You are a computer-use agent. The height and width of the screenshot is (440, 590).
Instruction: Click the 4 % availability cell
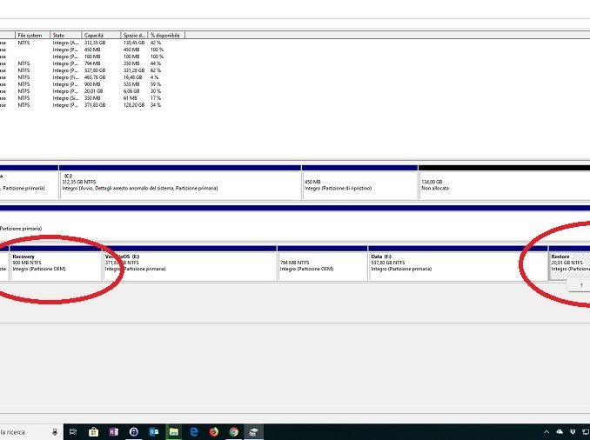coord(154,77)
